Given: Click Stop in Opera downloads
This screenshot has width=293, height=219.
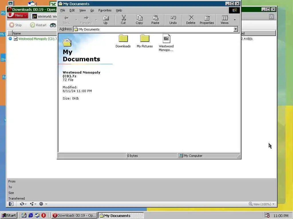Looking at the screenshot, I should click(15, 25).
